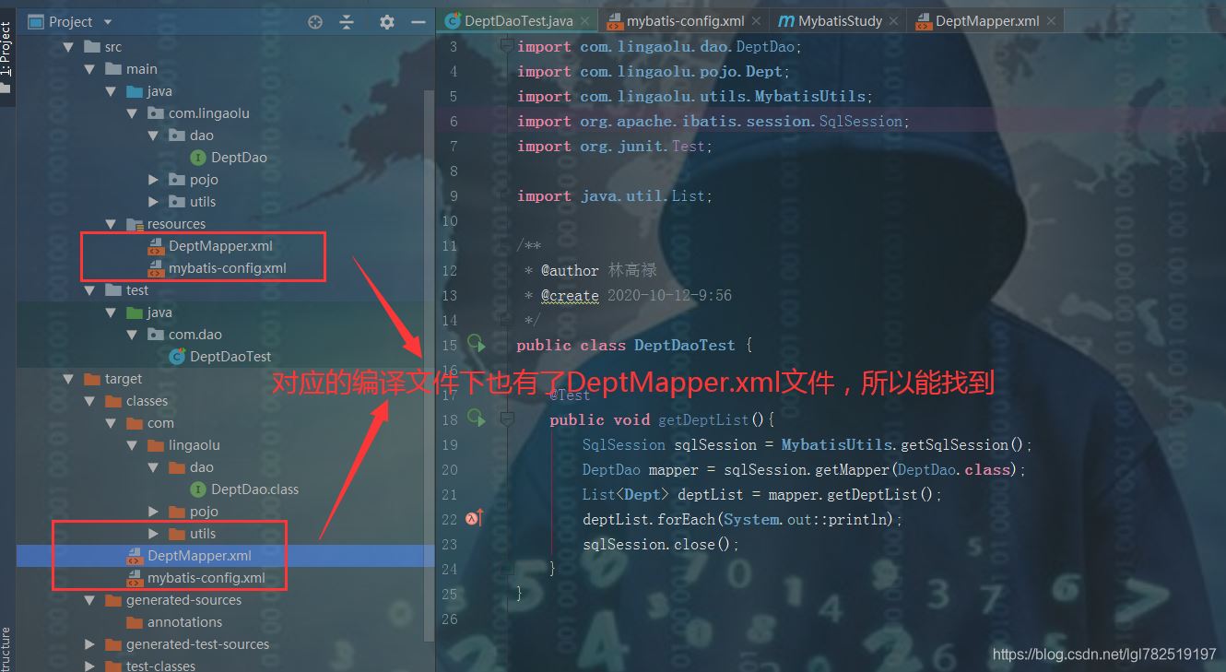Expand the pojo folder under target
The image size is (1226, 672).
(154, 512)
